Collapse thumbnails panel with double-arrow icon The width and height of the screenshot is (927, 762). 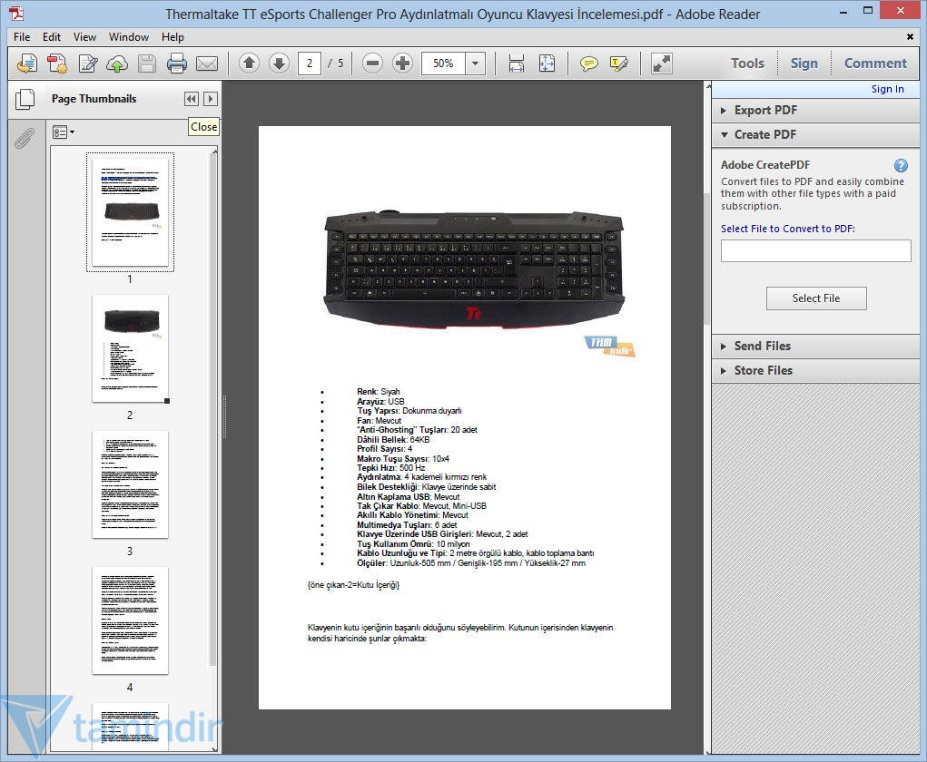(191, 99)
